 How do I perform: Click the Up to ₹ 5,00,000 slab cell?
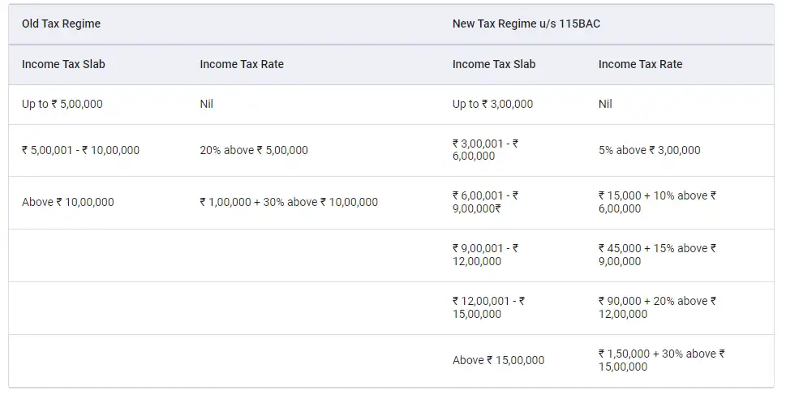coord(62,104)
